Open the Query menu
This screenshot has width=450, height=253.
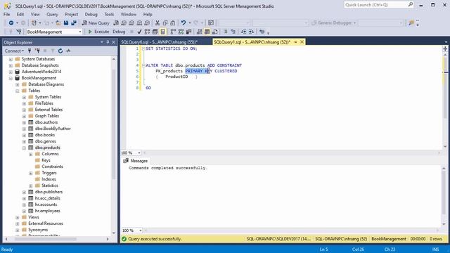52,14
